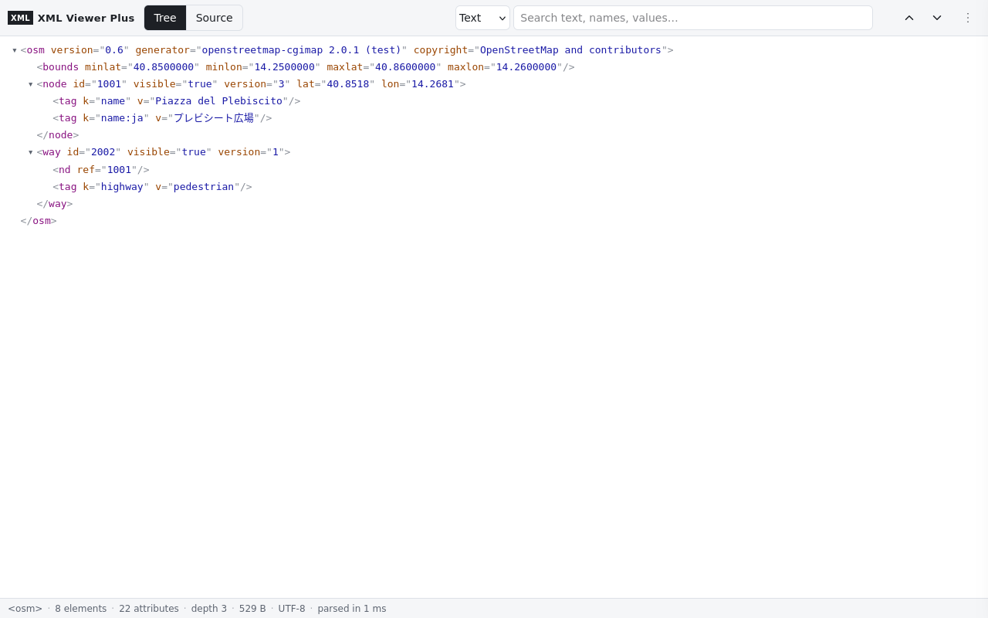Collapse the osm root element
Viewport: 988px width, 618px height.
(x=14, y=50)
